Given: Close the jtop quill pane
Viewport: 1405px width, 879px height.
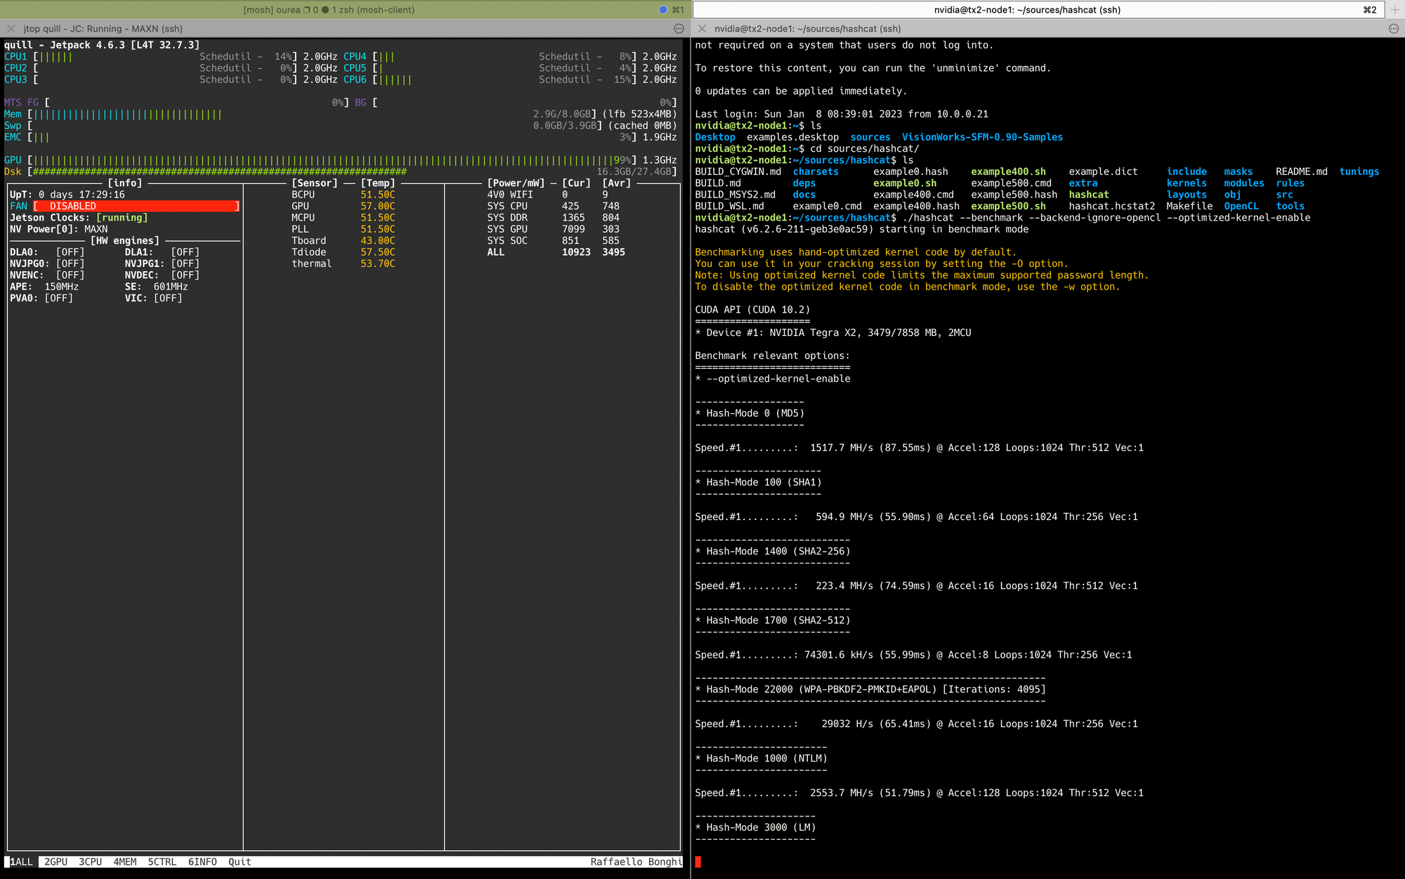Looking at the screenshot, I should 11,29.
